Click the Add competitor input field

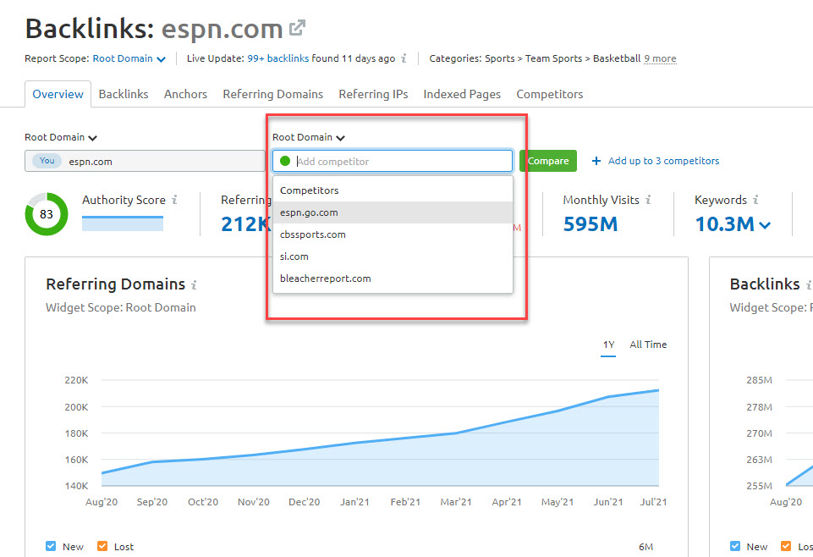[393, 161]
